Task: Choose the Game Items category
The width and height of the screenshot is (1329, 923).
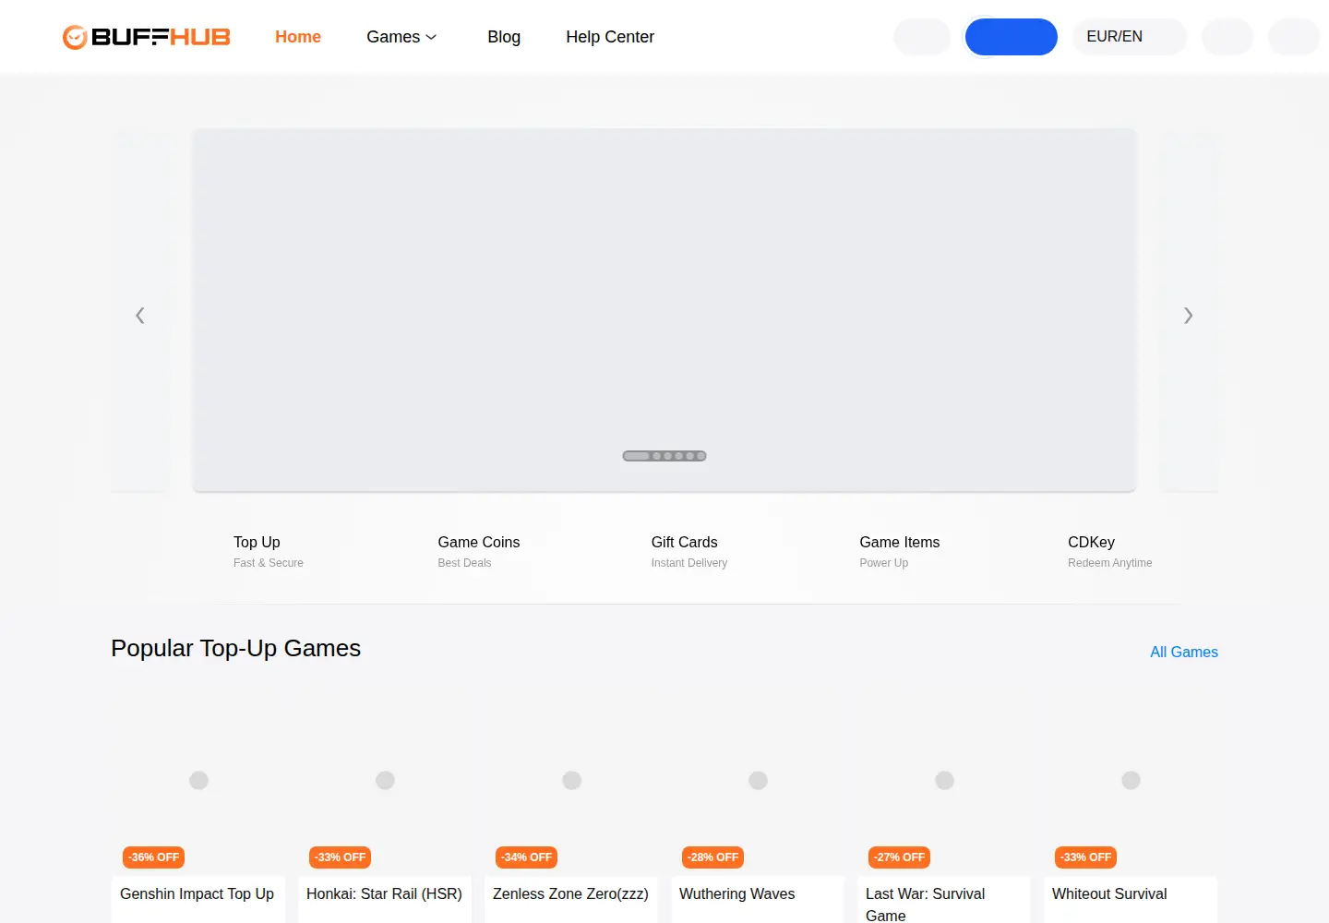Action: (x=899, y=551)
